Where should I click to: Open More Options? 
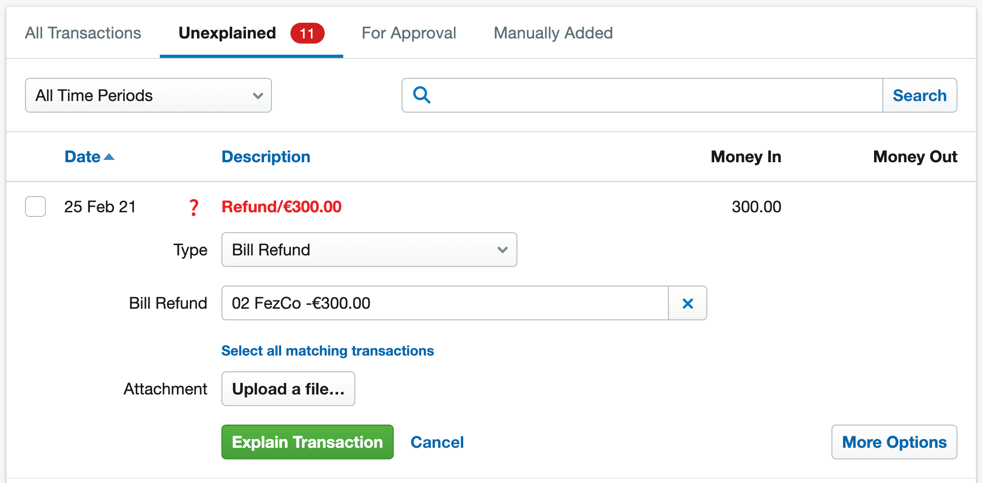click(x=894, y=442)
